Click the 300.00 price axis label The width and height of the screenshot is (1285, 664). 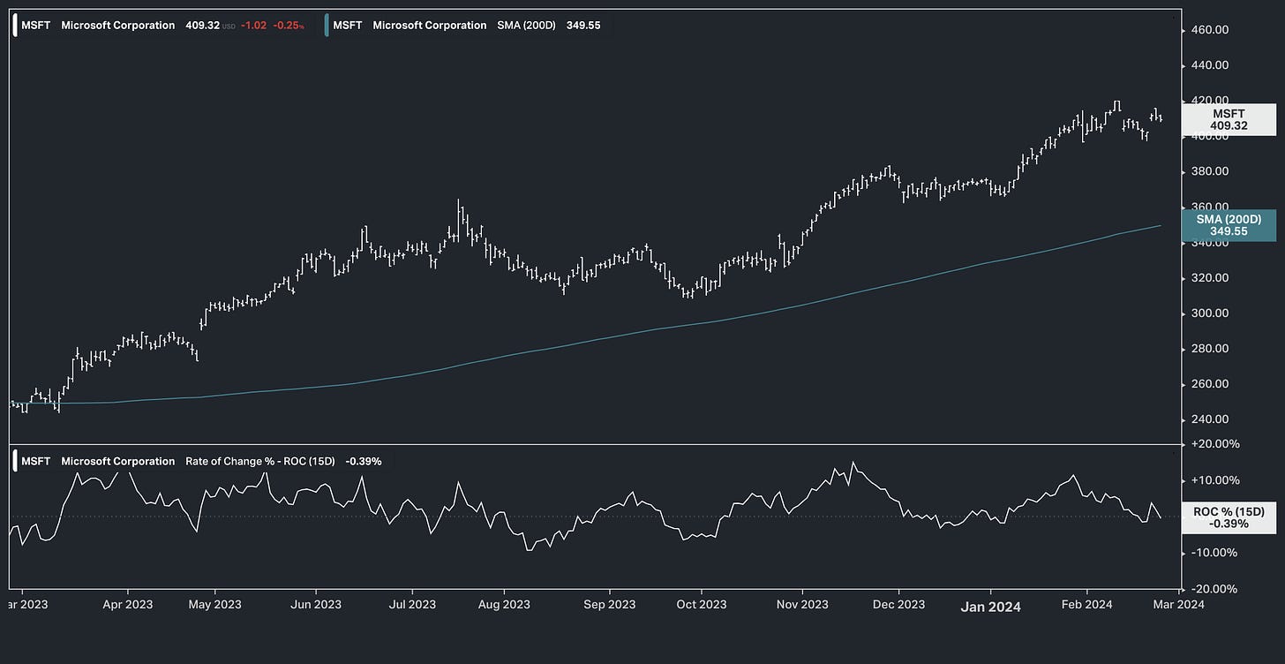click(x=1210, y=313)
